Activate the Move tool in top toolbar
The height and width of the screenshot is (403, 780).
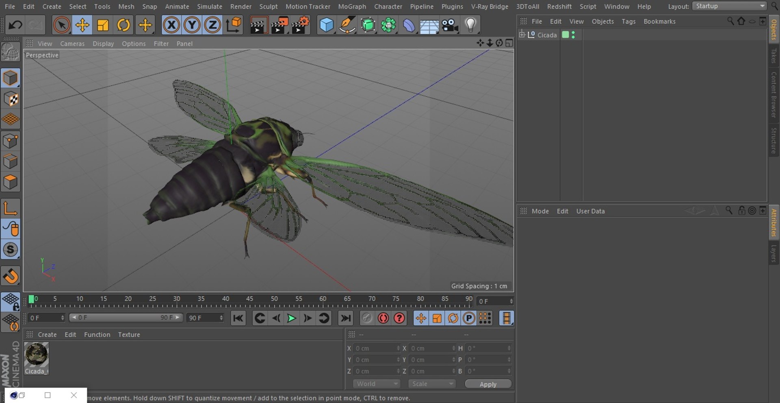pyautogui.click(x=82, y=25)
